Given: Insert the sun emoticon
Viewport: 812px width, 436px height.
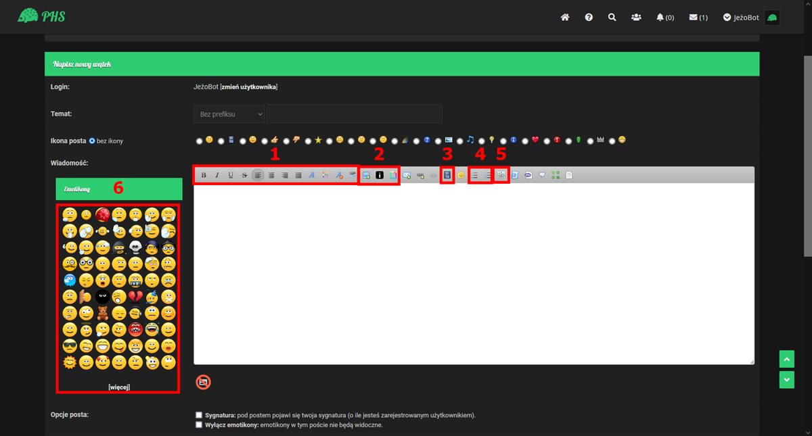Looking at the screenshot, I should point(70,362).
